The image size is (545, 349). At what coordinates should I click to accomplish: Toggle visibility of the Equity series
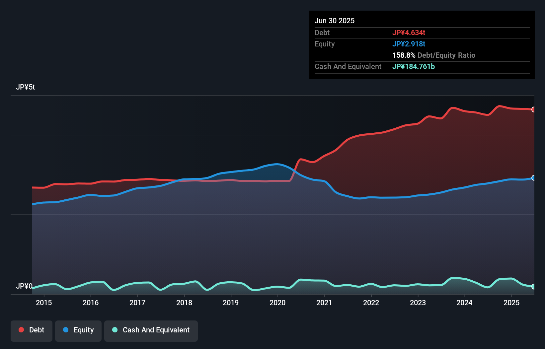78,330
